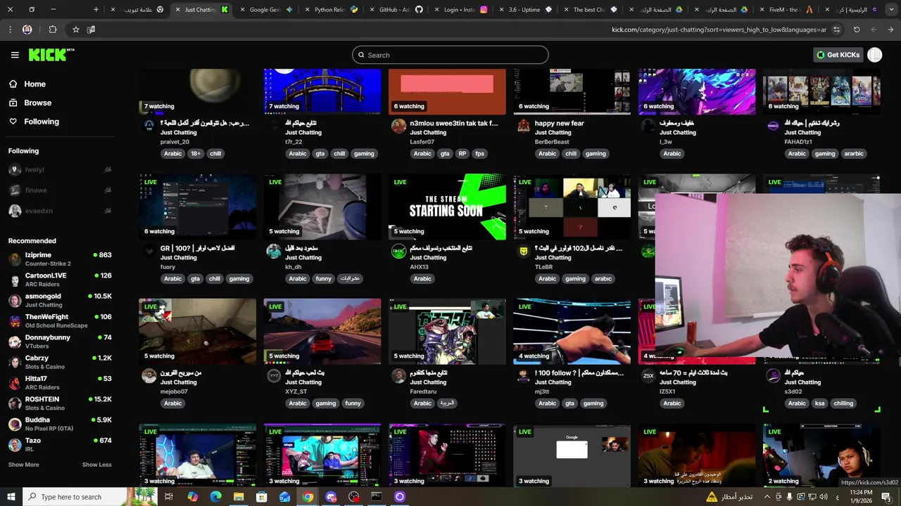Image resolution: width=901 pixels, height=506 pixels.
Task: Click kh_dh channel avatar
Action: point(274,251)
